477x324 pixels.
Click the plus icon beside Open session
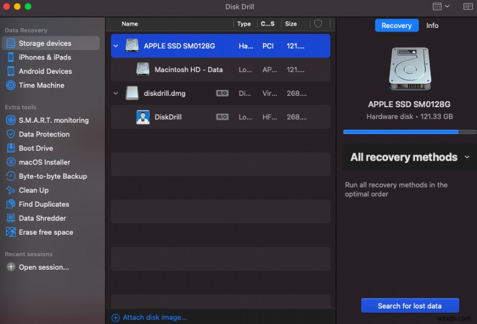pos(11,267)
